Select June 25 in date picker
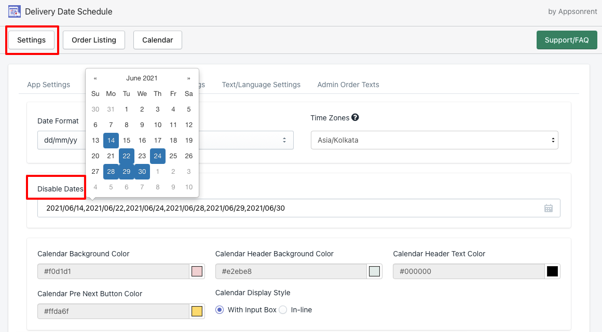602x332 pixels. point(173,156)
